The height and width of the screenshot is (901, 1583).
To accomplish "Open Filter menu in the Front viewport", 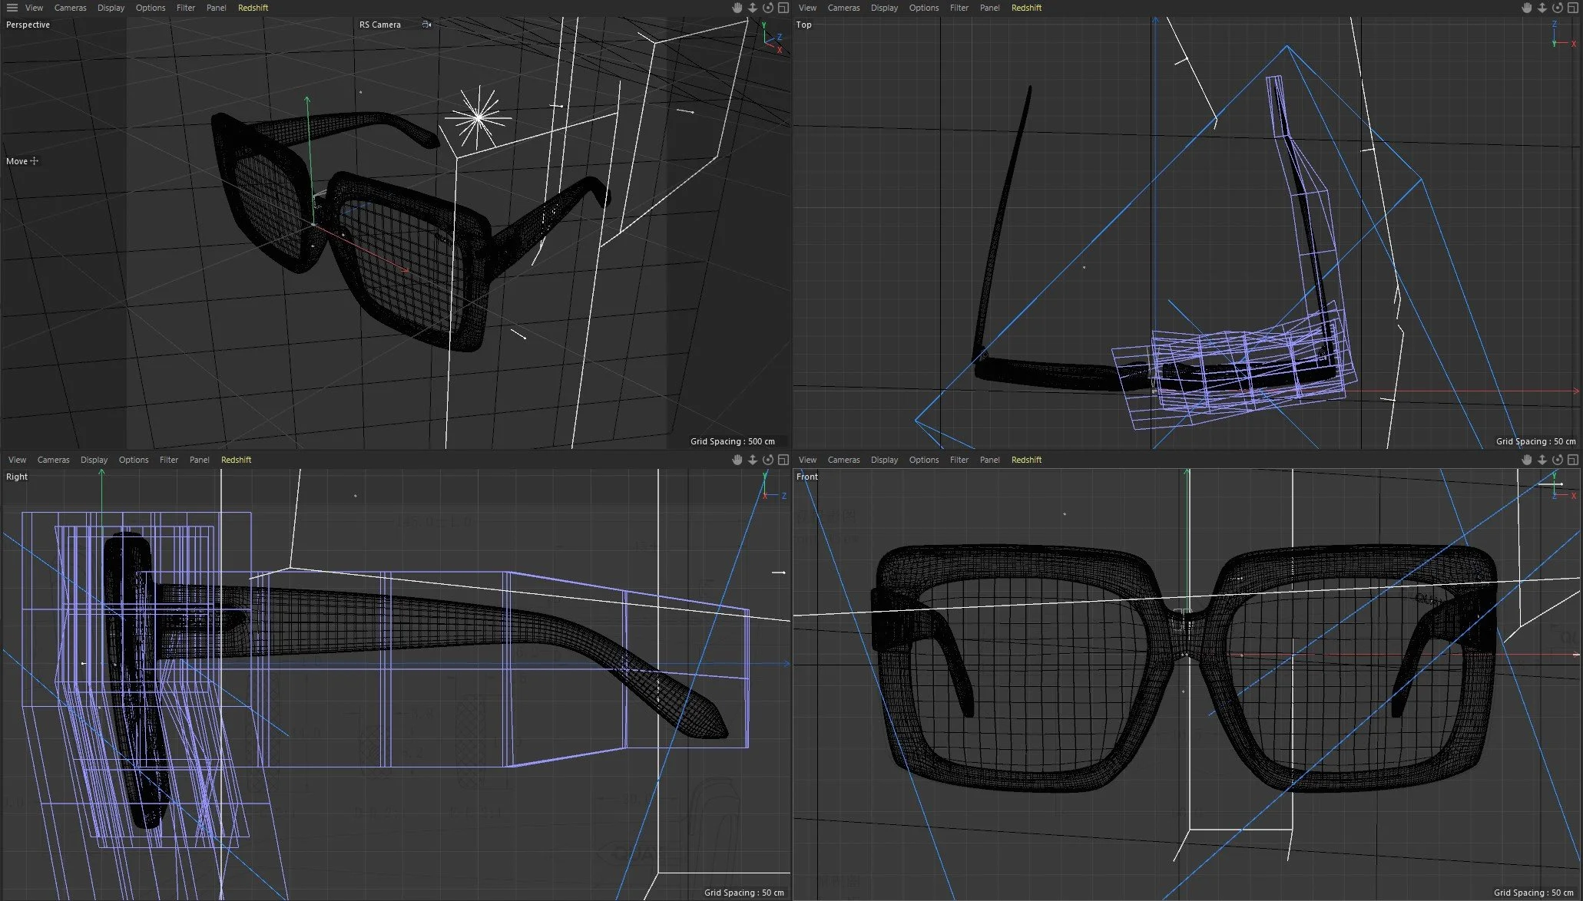I will point(959,460).
